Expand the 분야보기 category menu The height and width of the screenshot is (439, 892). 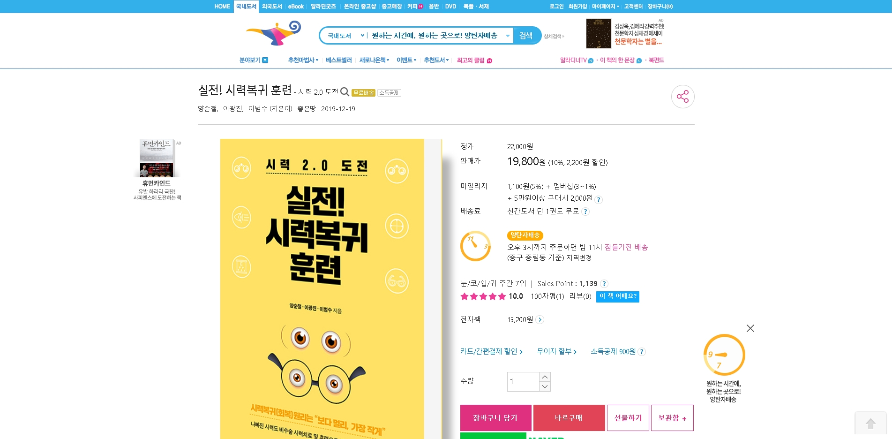pos(254,60)
